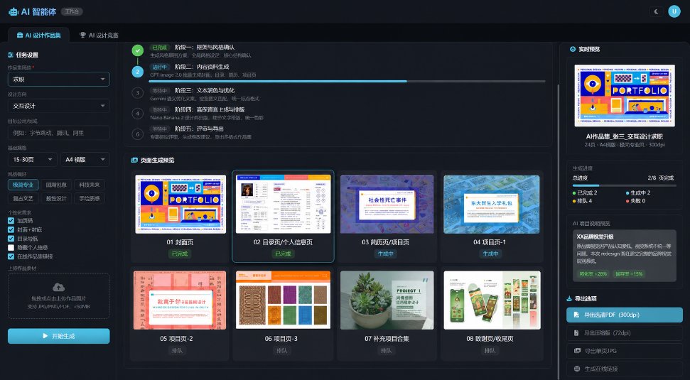The image size is (690, 380).
Task: Open the 02 目录页/个人信息页 thumbnail
Action: [283, 204]
